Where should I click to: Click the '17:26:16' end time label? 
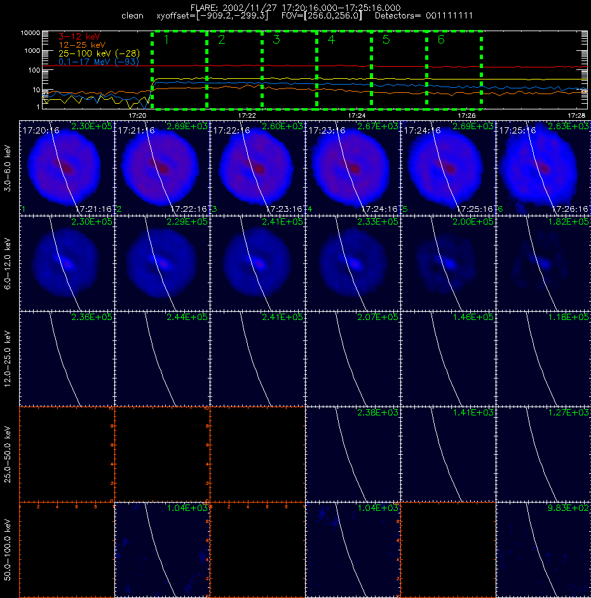click(x=570, y=209)
